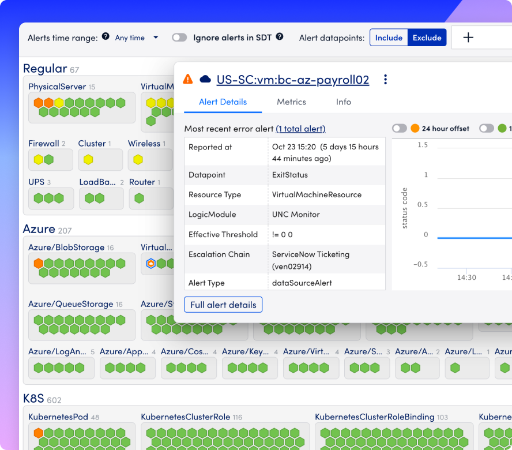The image size is (512, 450).
Task: Click the ServiceNow Ticketing escalation chain value
Action: [x=311, y=260]
